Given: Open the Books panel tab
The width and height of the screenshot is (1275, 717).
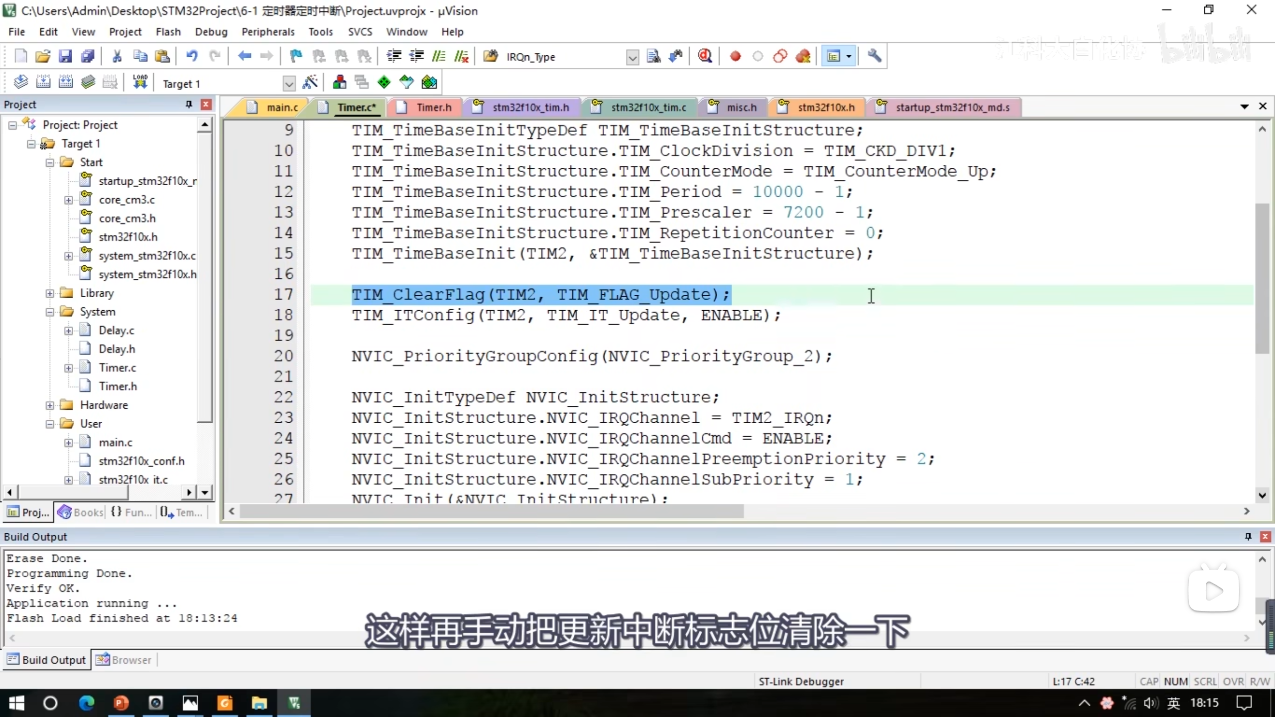Looking at the screenshot, I should click(x=81, y=512).
